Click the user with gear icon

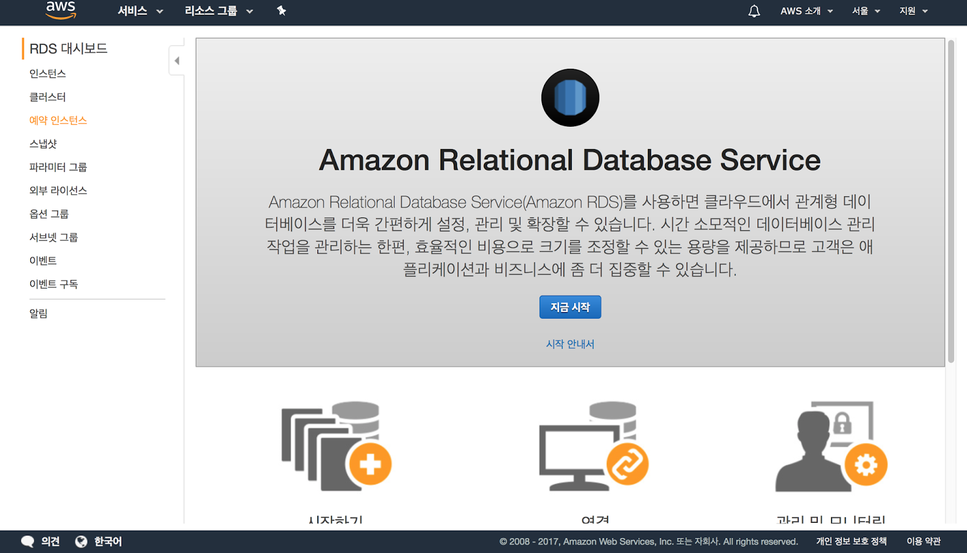pos(832,446)
